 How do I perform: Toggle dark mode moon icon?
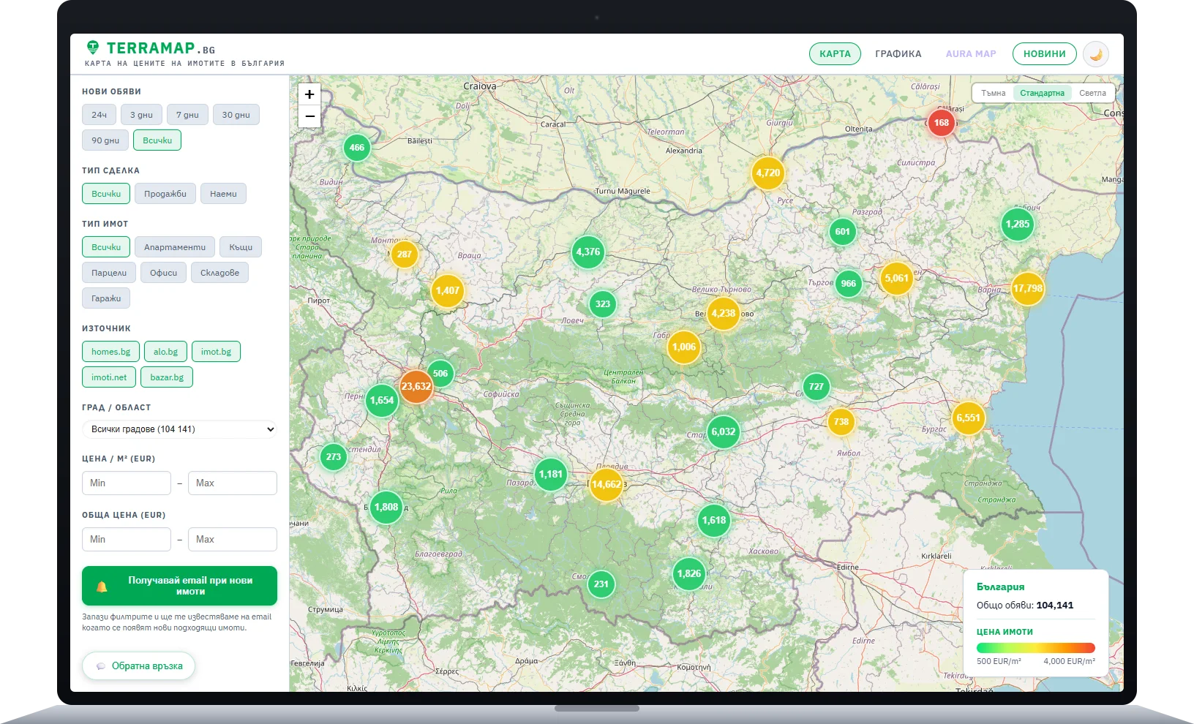click(x=1096, y=54)
